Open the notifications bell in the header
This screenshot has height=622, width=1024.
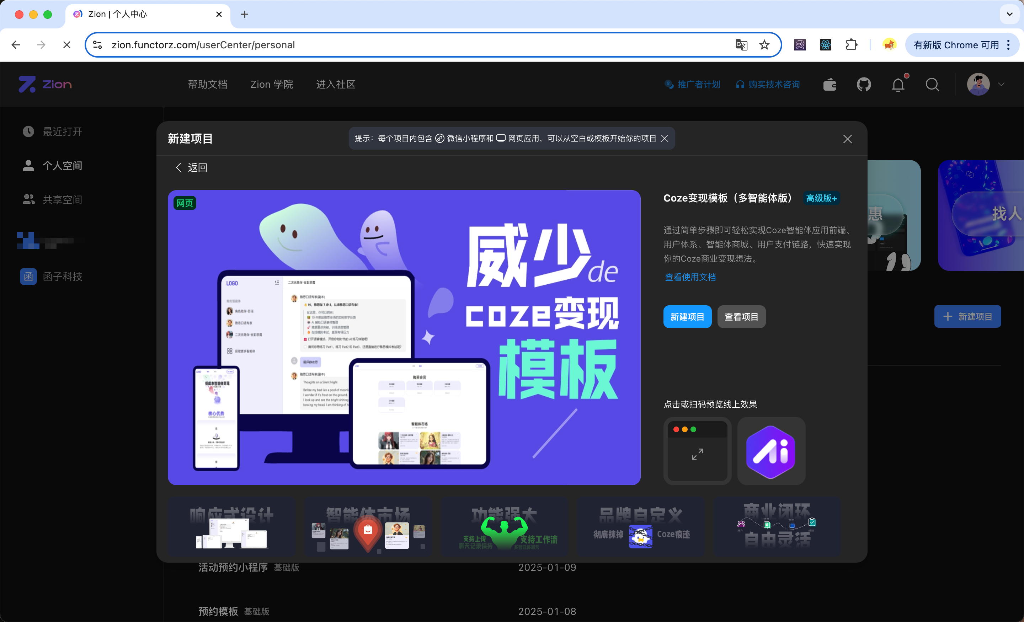pyautogui.click(x=898, y=84)
